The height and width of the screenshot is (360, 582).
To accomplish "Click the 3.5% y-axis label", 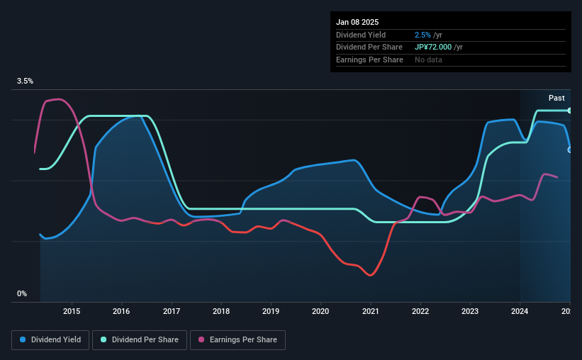I will [25, 81].
